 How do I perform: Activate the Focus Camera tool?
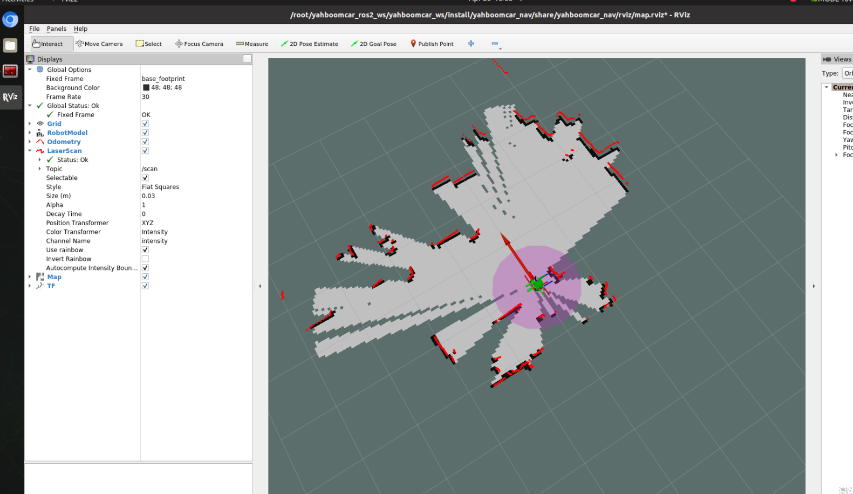[x=199, y=44]
